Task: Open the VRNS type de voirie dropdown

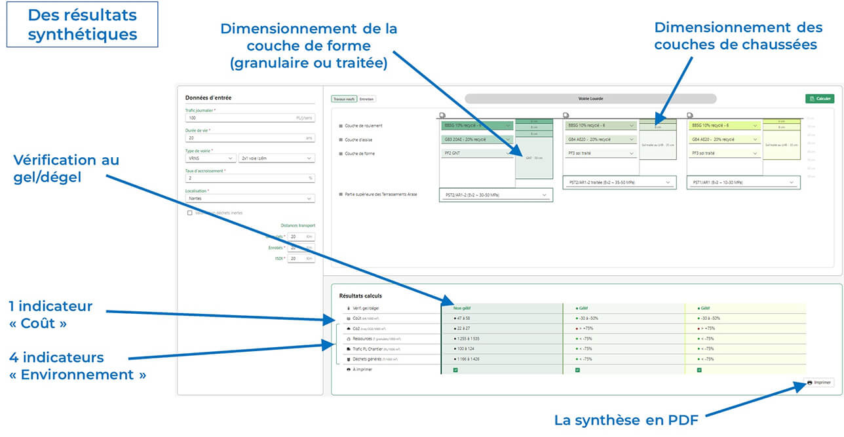Action: coord(211,158)
